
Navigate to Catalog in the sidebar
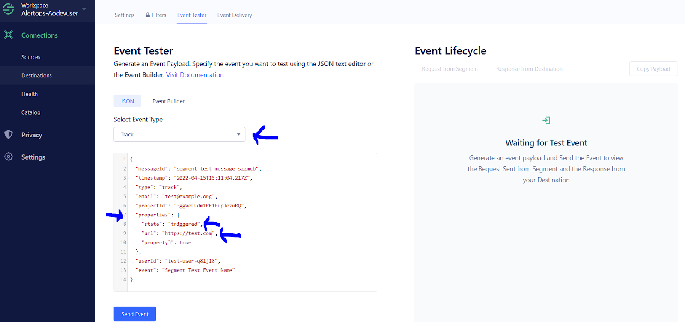[x=31, y=112]
